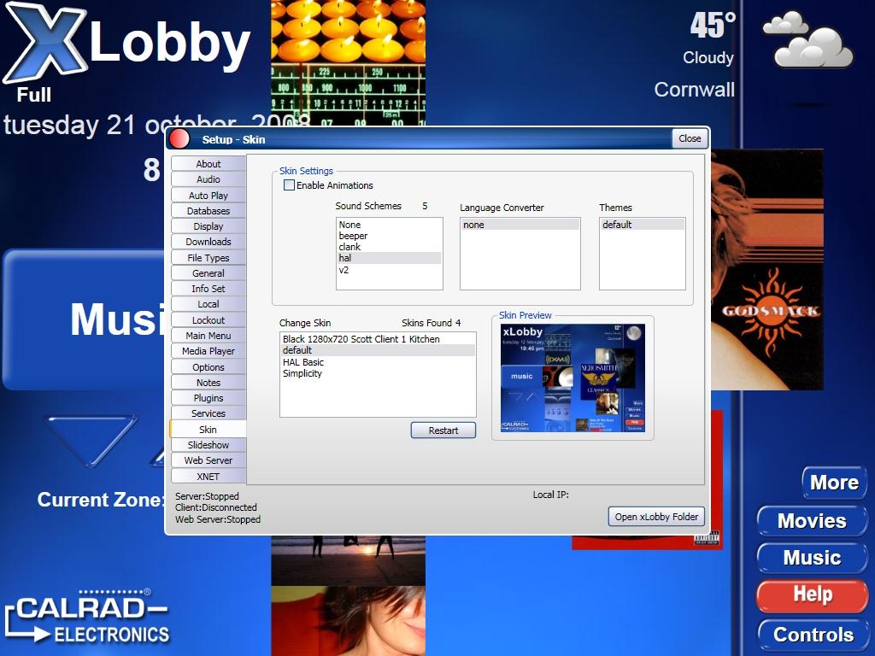Click the Calrad Electronics logo
This screenshot has width=875, height=656.
tap(87, 617)
